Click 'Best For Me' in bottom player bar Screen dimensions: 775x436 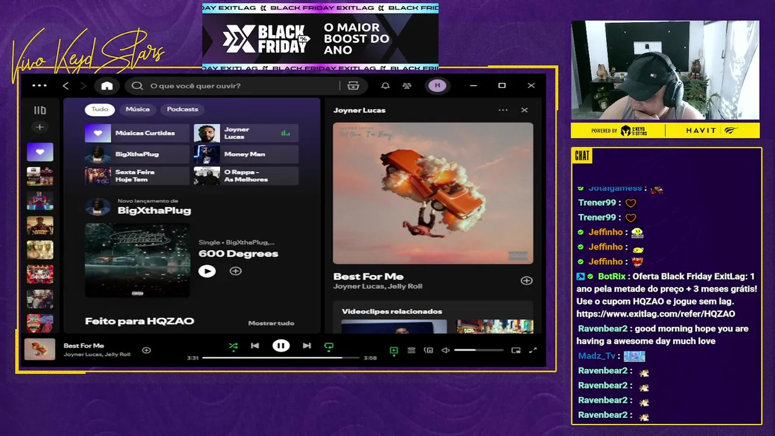[x=84, y=346]
